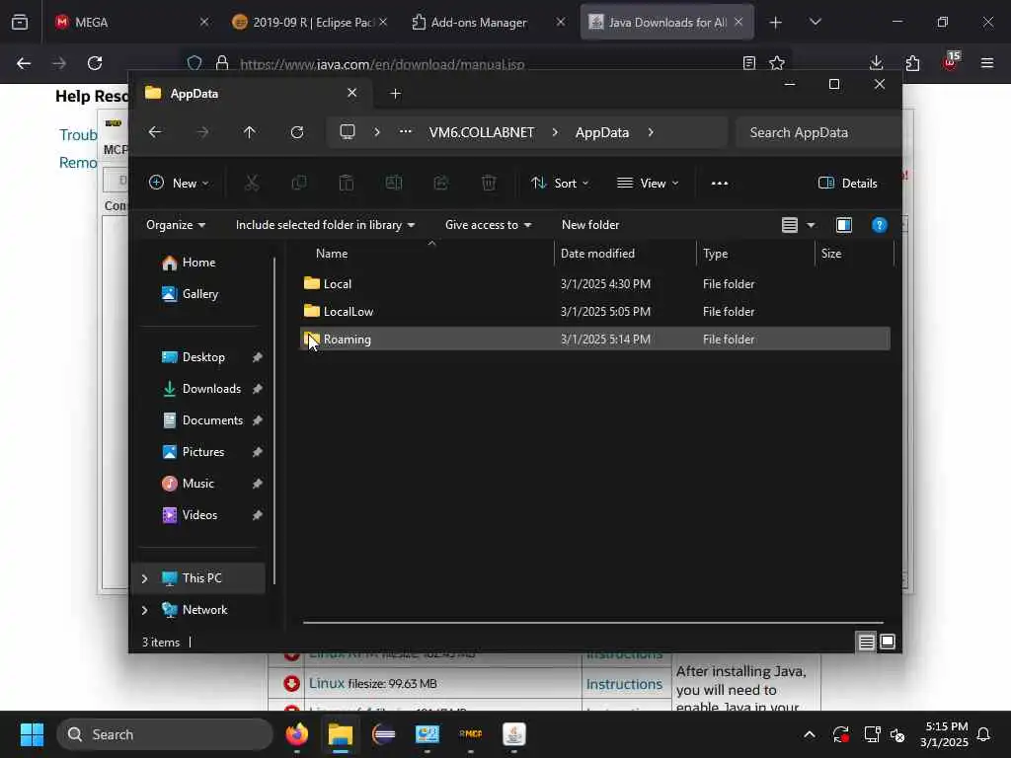Select the Roaming folder row
This screenshot has height=758, width=1011.
(x=594, y=340)
